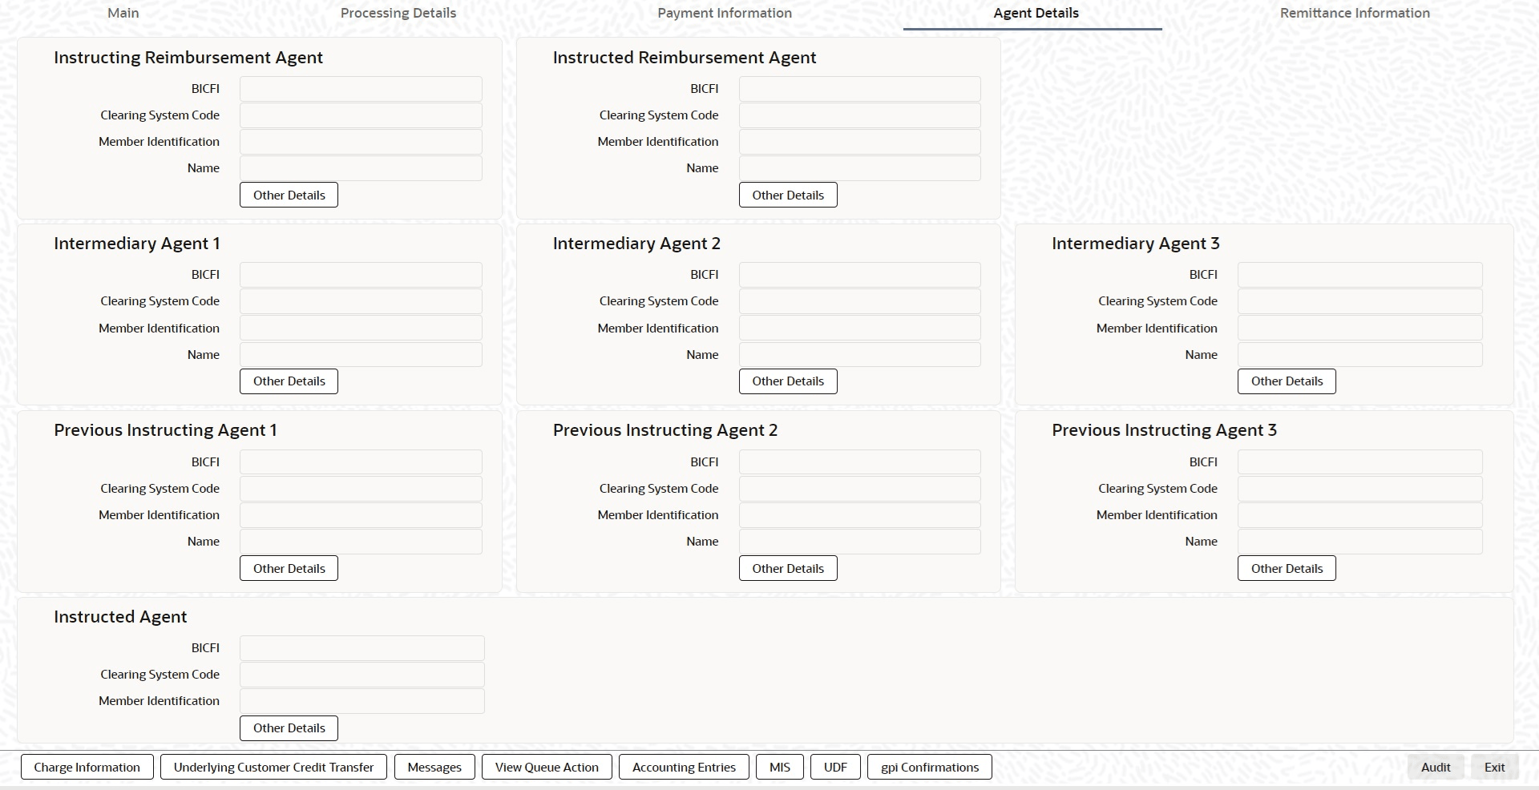Go to the Remittance Information tab
The width and height of the screenshot is (1539, 790).
1355,13
